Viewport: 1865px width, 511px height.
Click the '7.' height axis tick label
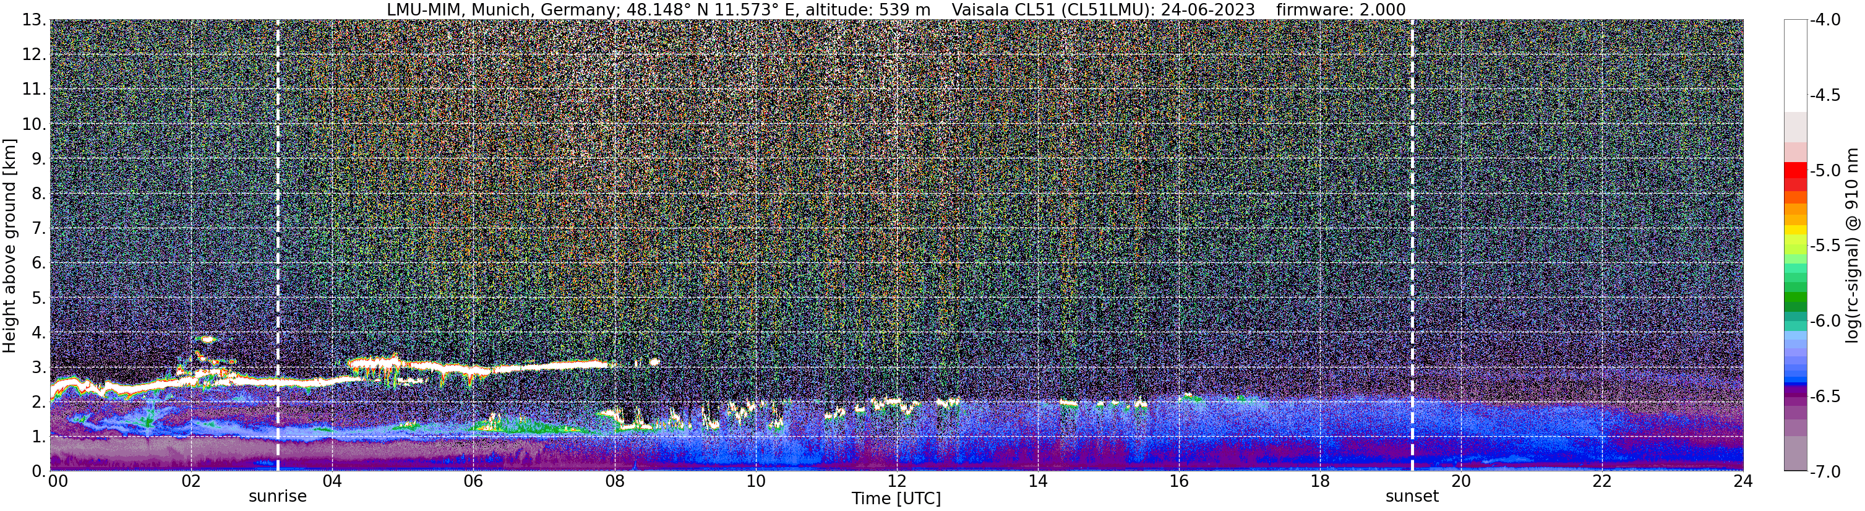[x=39, y=229]
